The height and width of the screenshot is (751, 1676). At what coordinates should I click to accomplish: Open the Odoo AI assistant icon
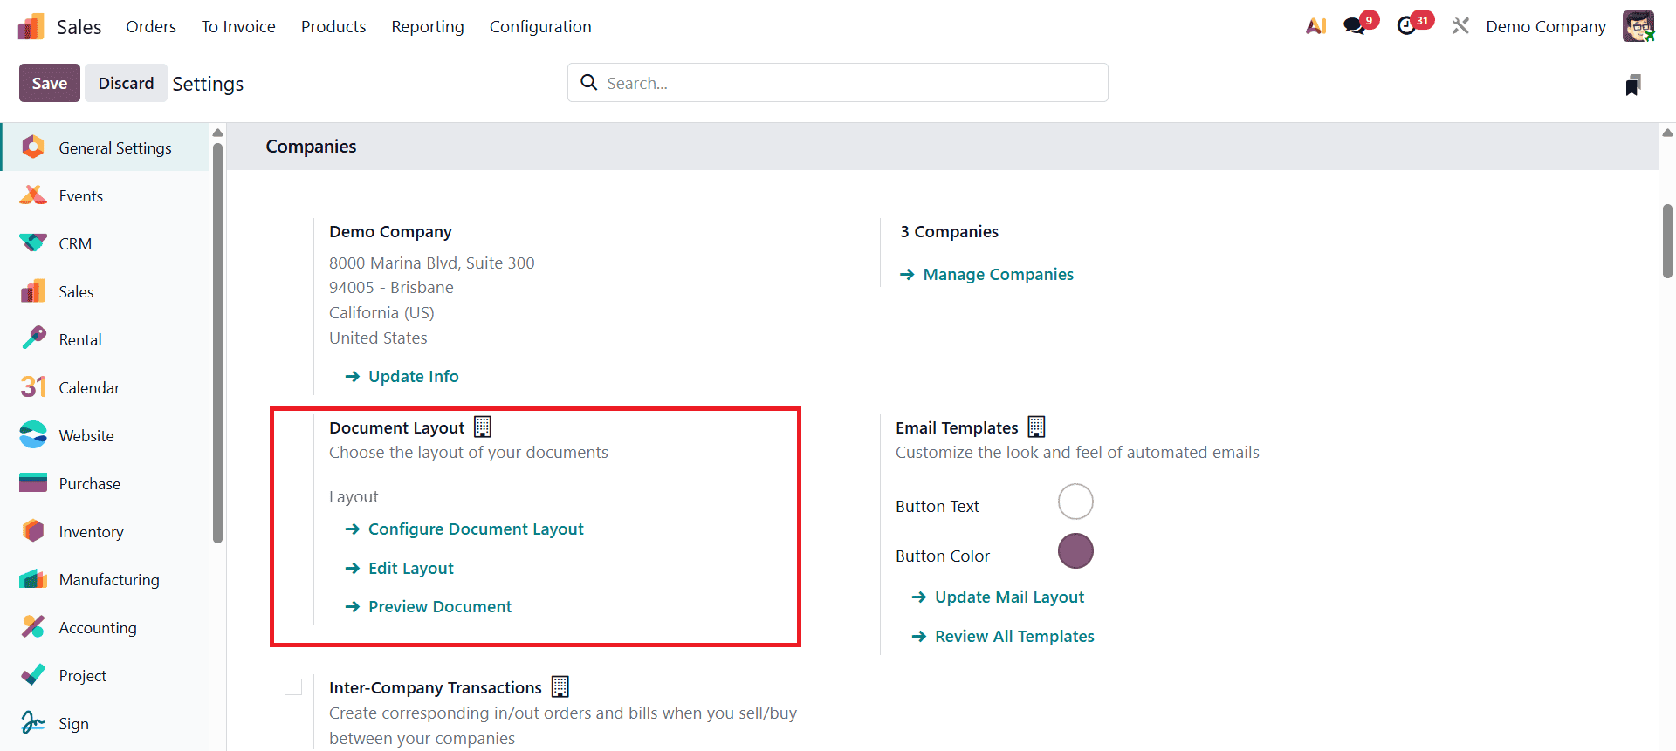1316,25
